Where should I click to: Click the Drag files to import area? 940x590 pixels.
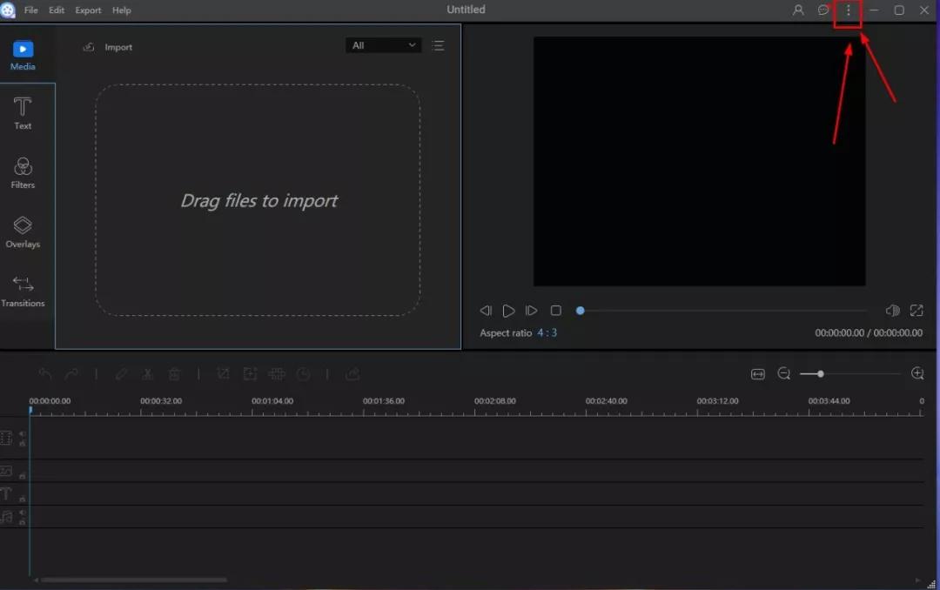[258, 200]
